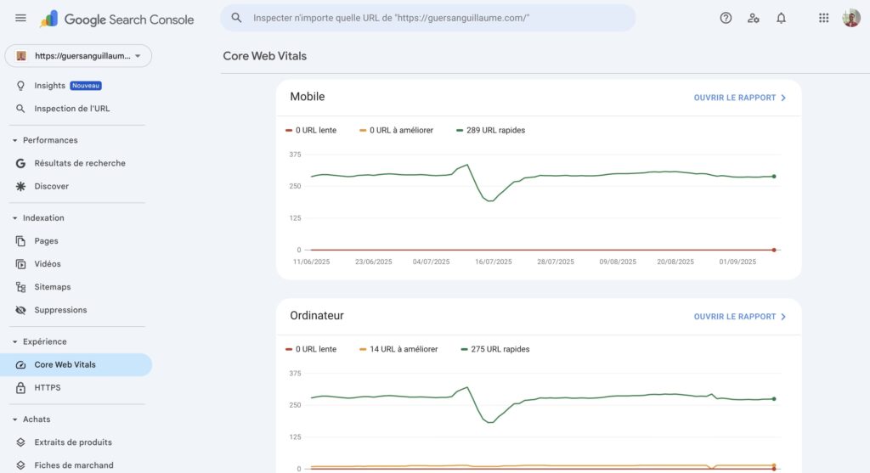This screenshot has height=473, width=870.
Task: Open the Pages indexing report
Action: pos(76,240)
